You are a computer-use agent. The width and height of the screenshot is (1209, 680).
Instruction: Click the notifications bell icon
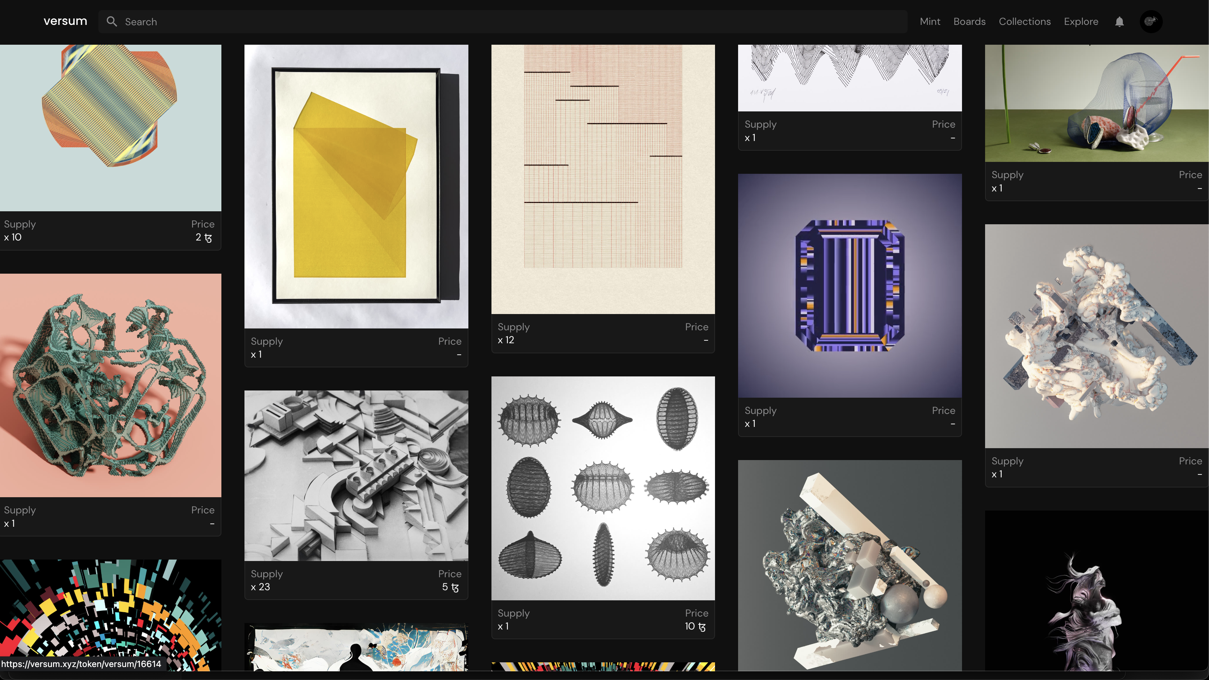tap(1119, 22)
